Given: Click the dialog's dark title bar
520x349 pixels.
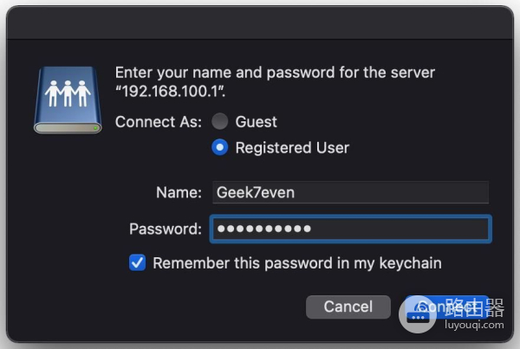Looking at the screenshot, I should [x=260, y=22].
